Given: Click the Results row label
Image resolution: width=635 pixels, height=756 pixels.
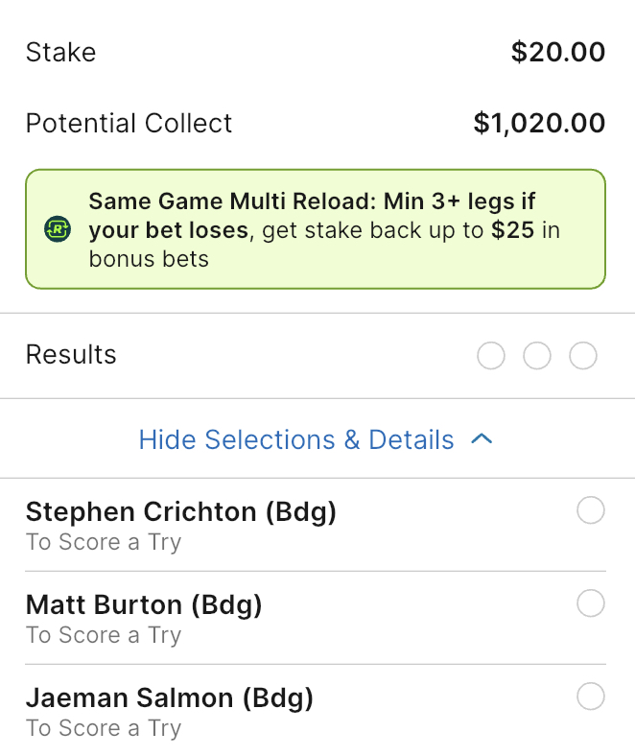Looking at the screenshot, I should pos(71,355).
